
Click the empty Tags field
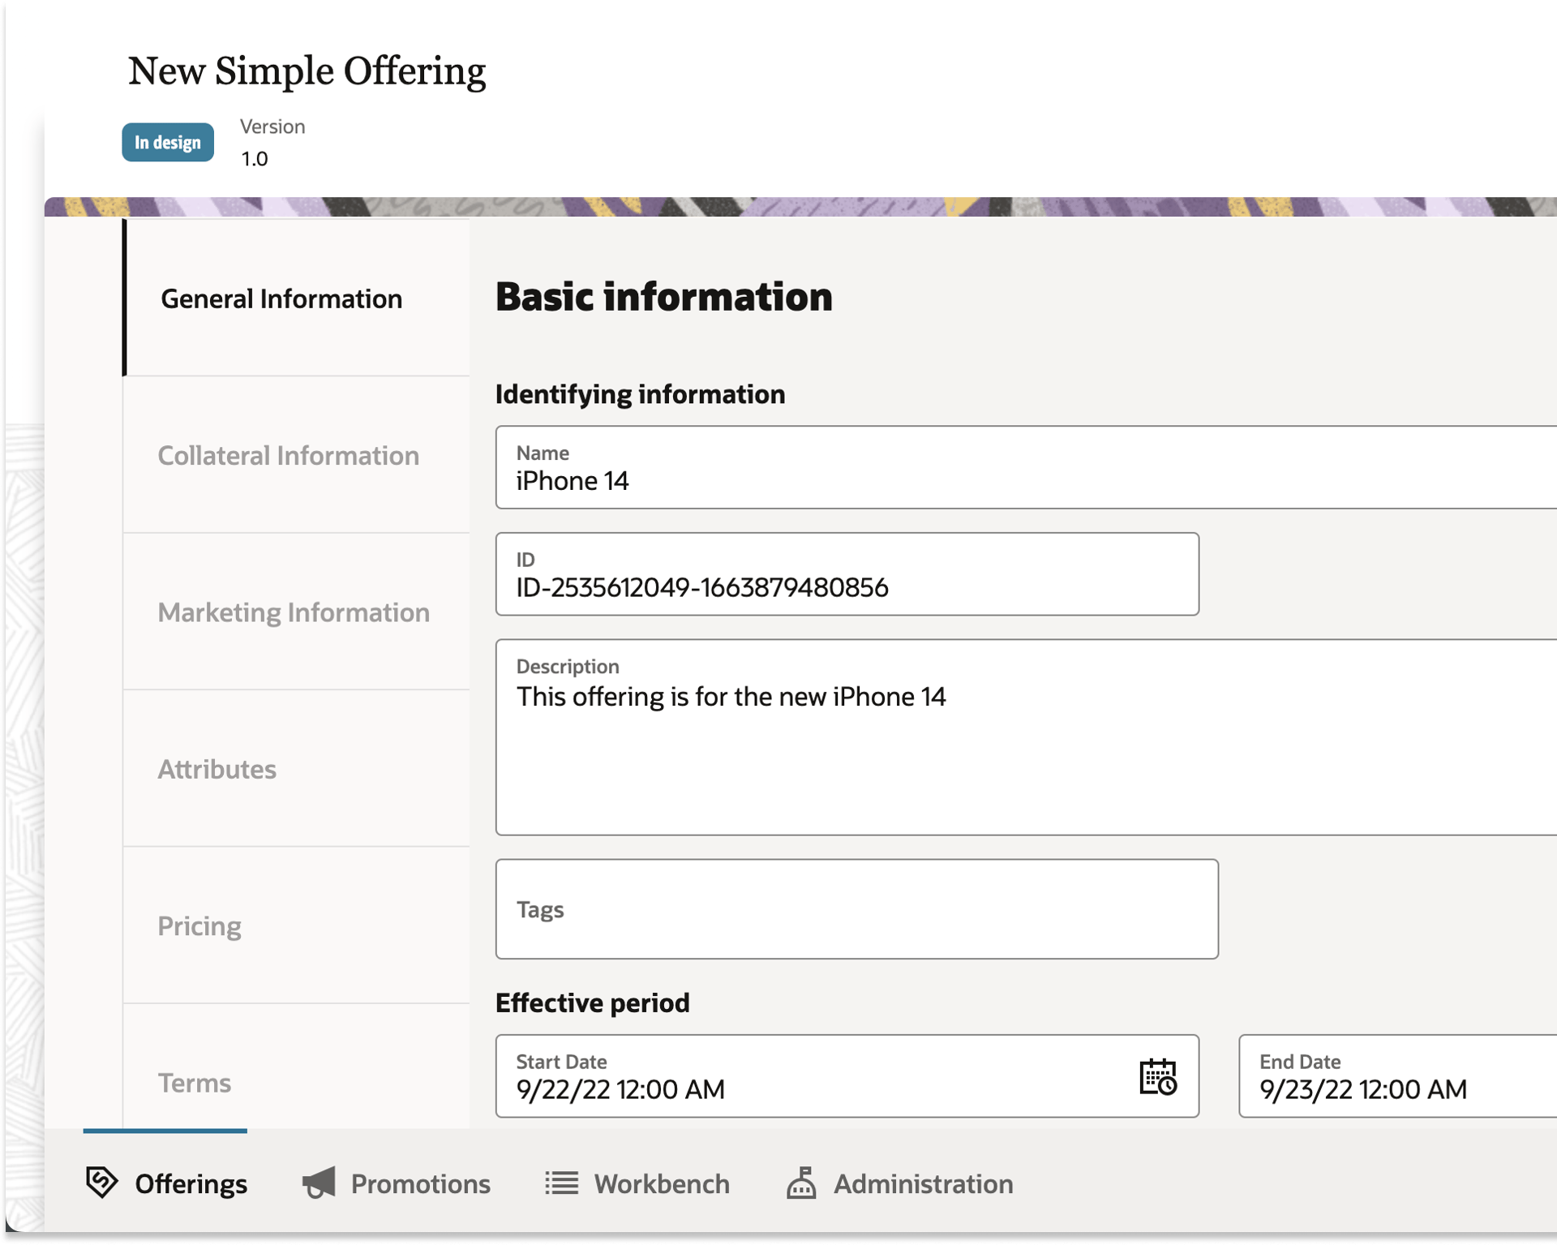(856, 909)
